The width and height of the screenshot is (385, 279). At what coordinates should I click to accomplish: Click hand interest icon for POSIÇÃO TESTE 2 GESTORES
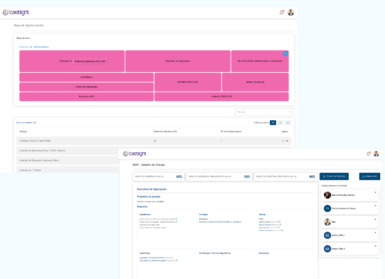click(283, 141)
